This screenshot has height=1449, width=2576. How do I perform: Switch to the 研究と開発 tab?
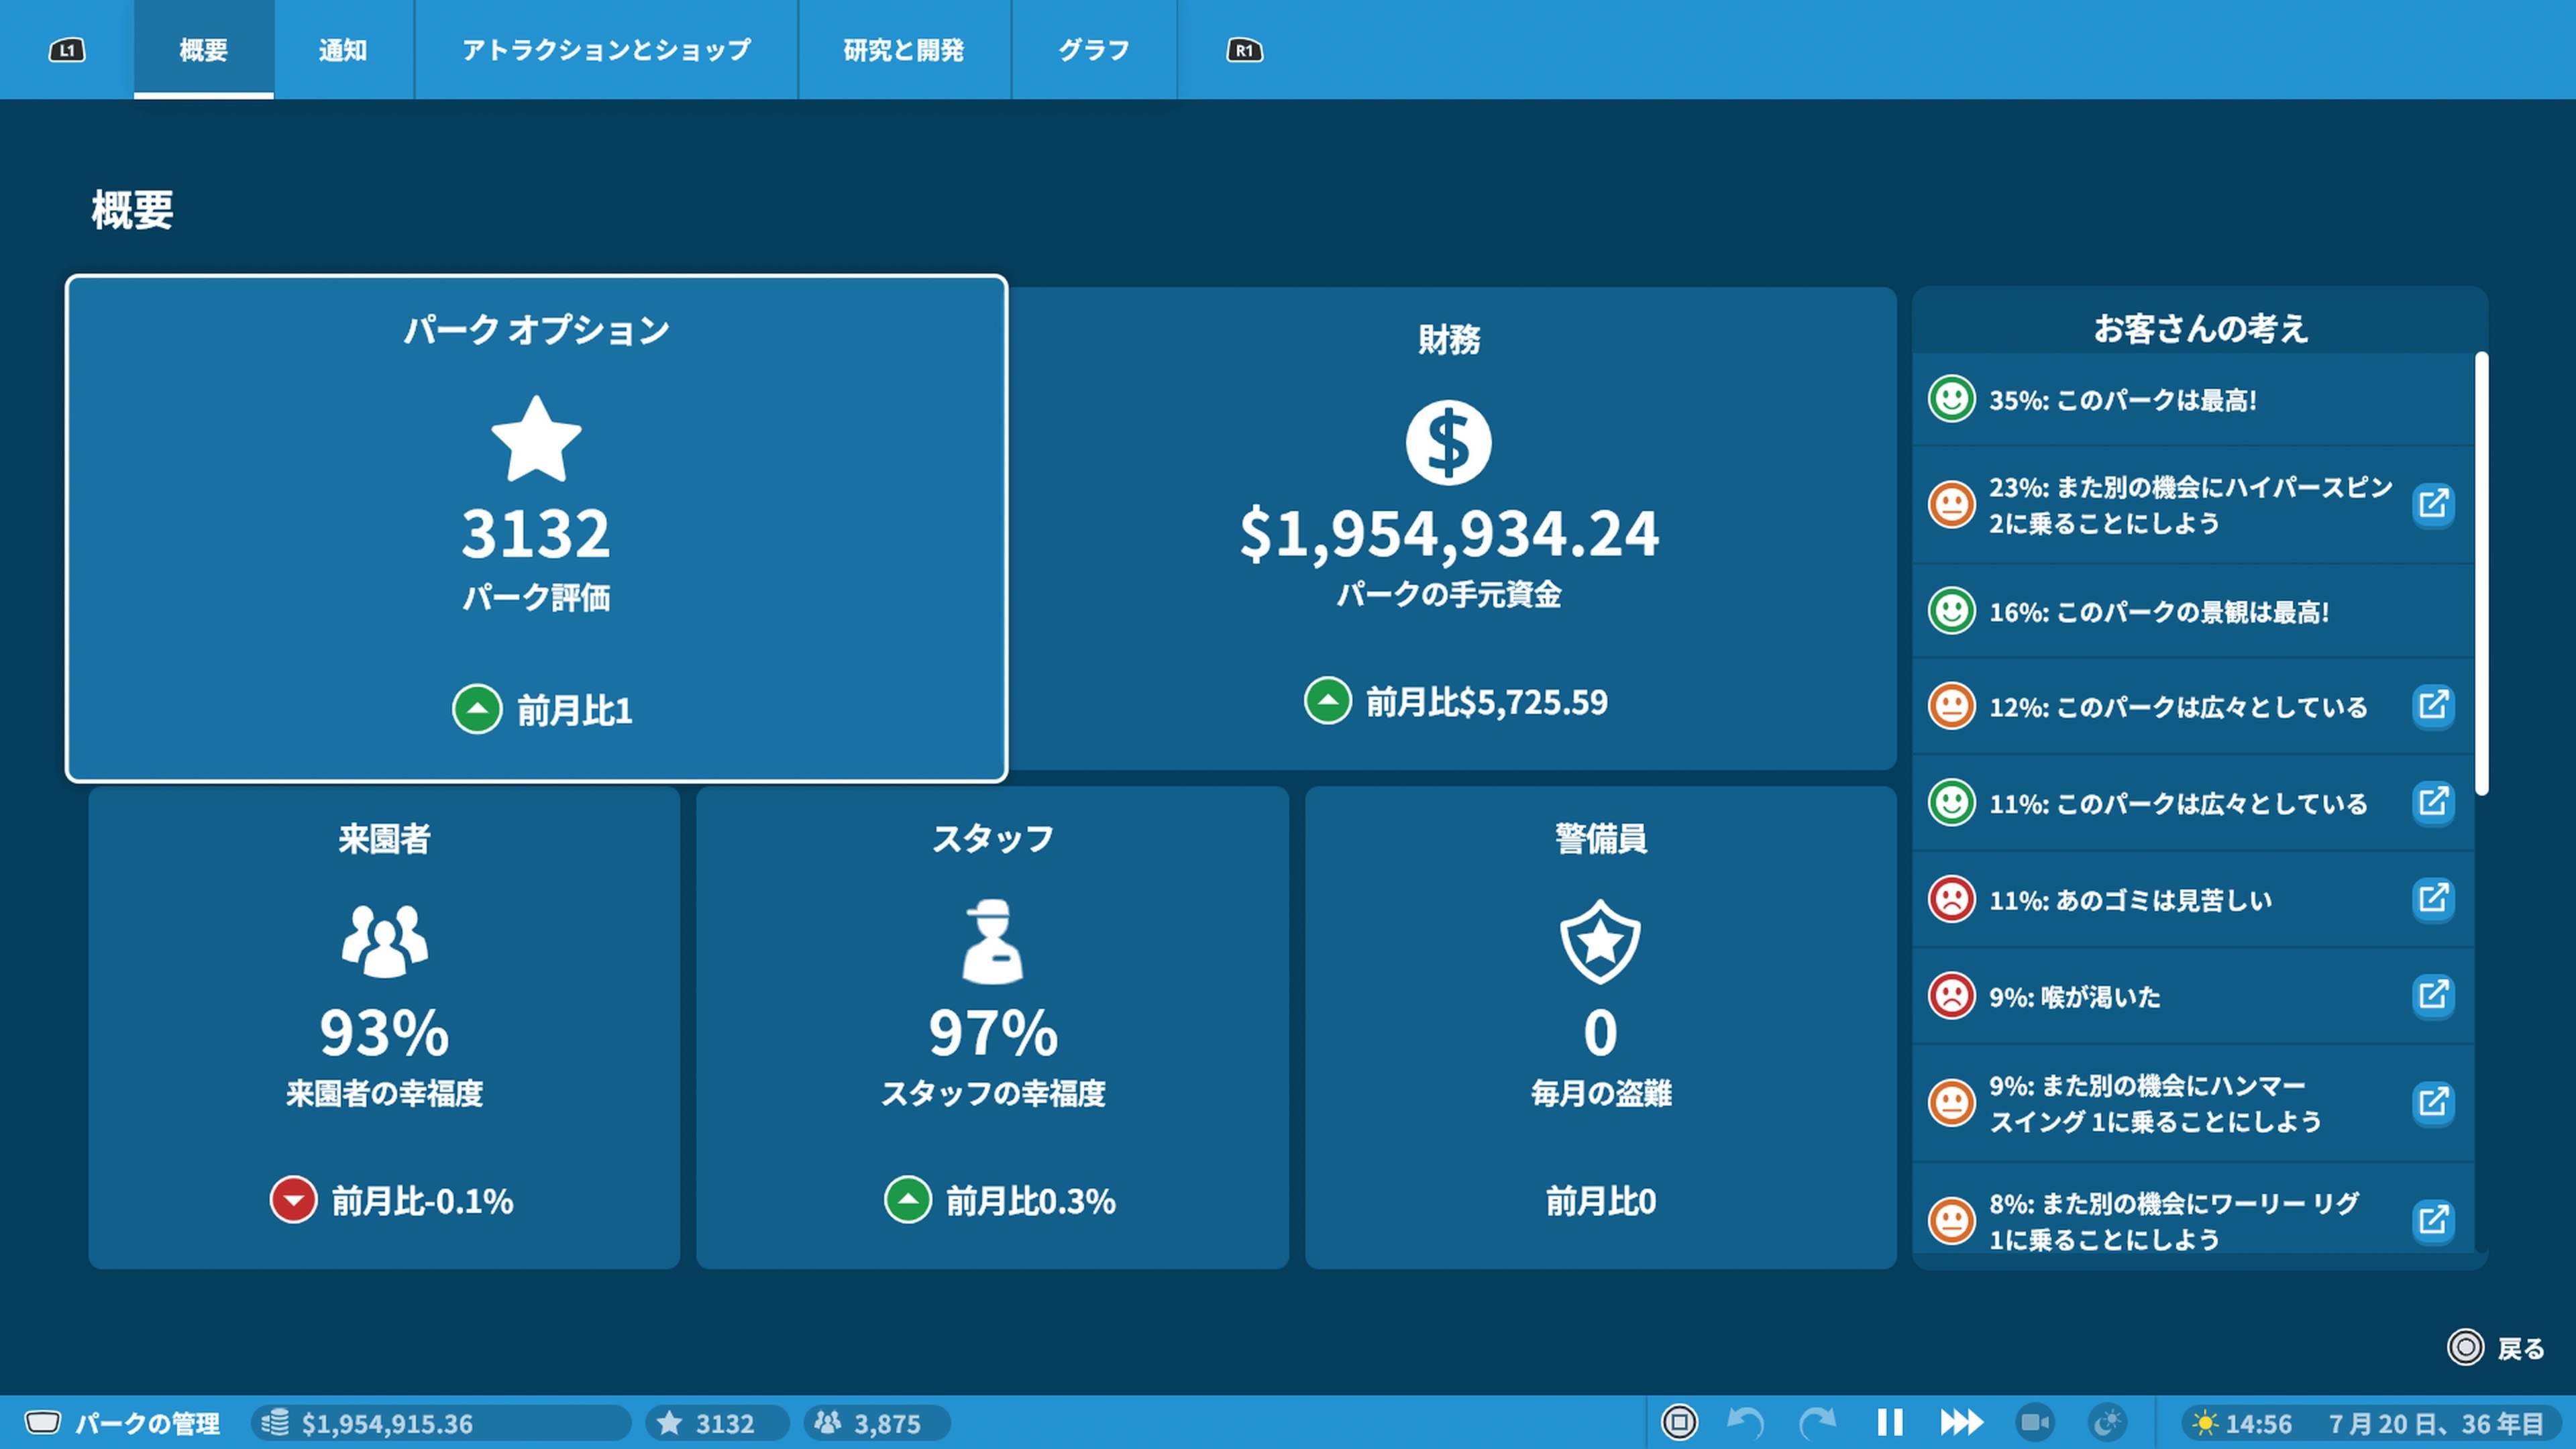[x=903, y=50]
